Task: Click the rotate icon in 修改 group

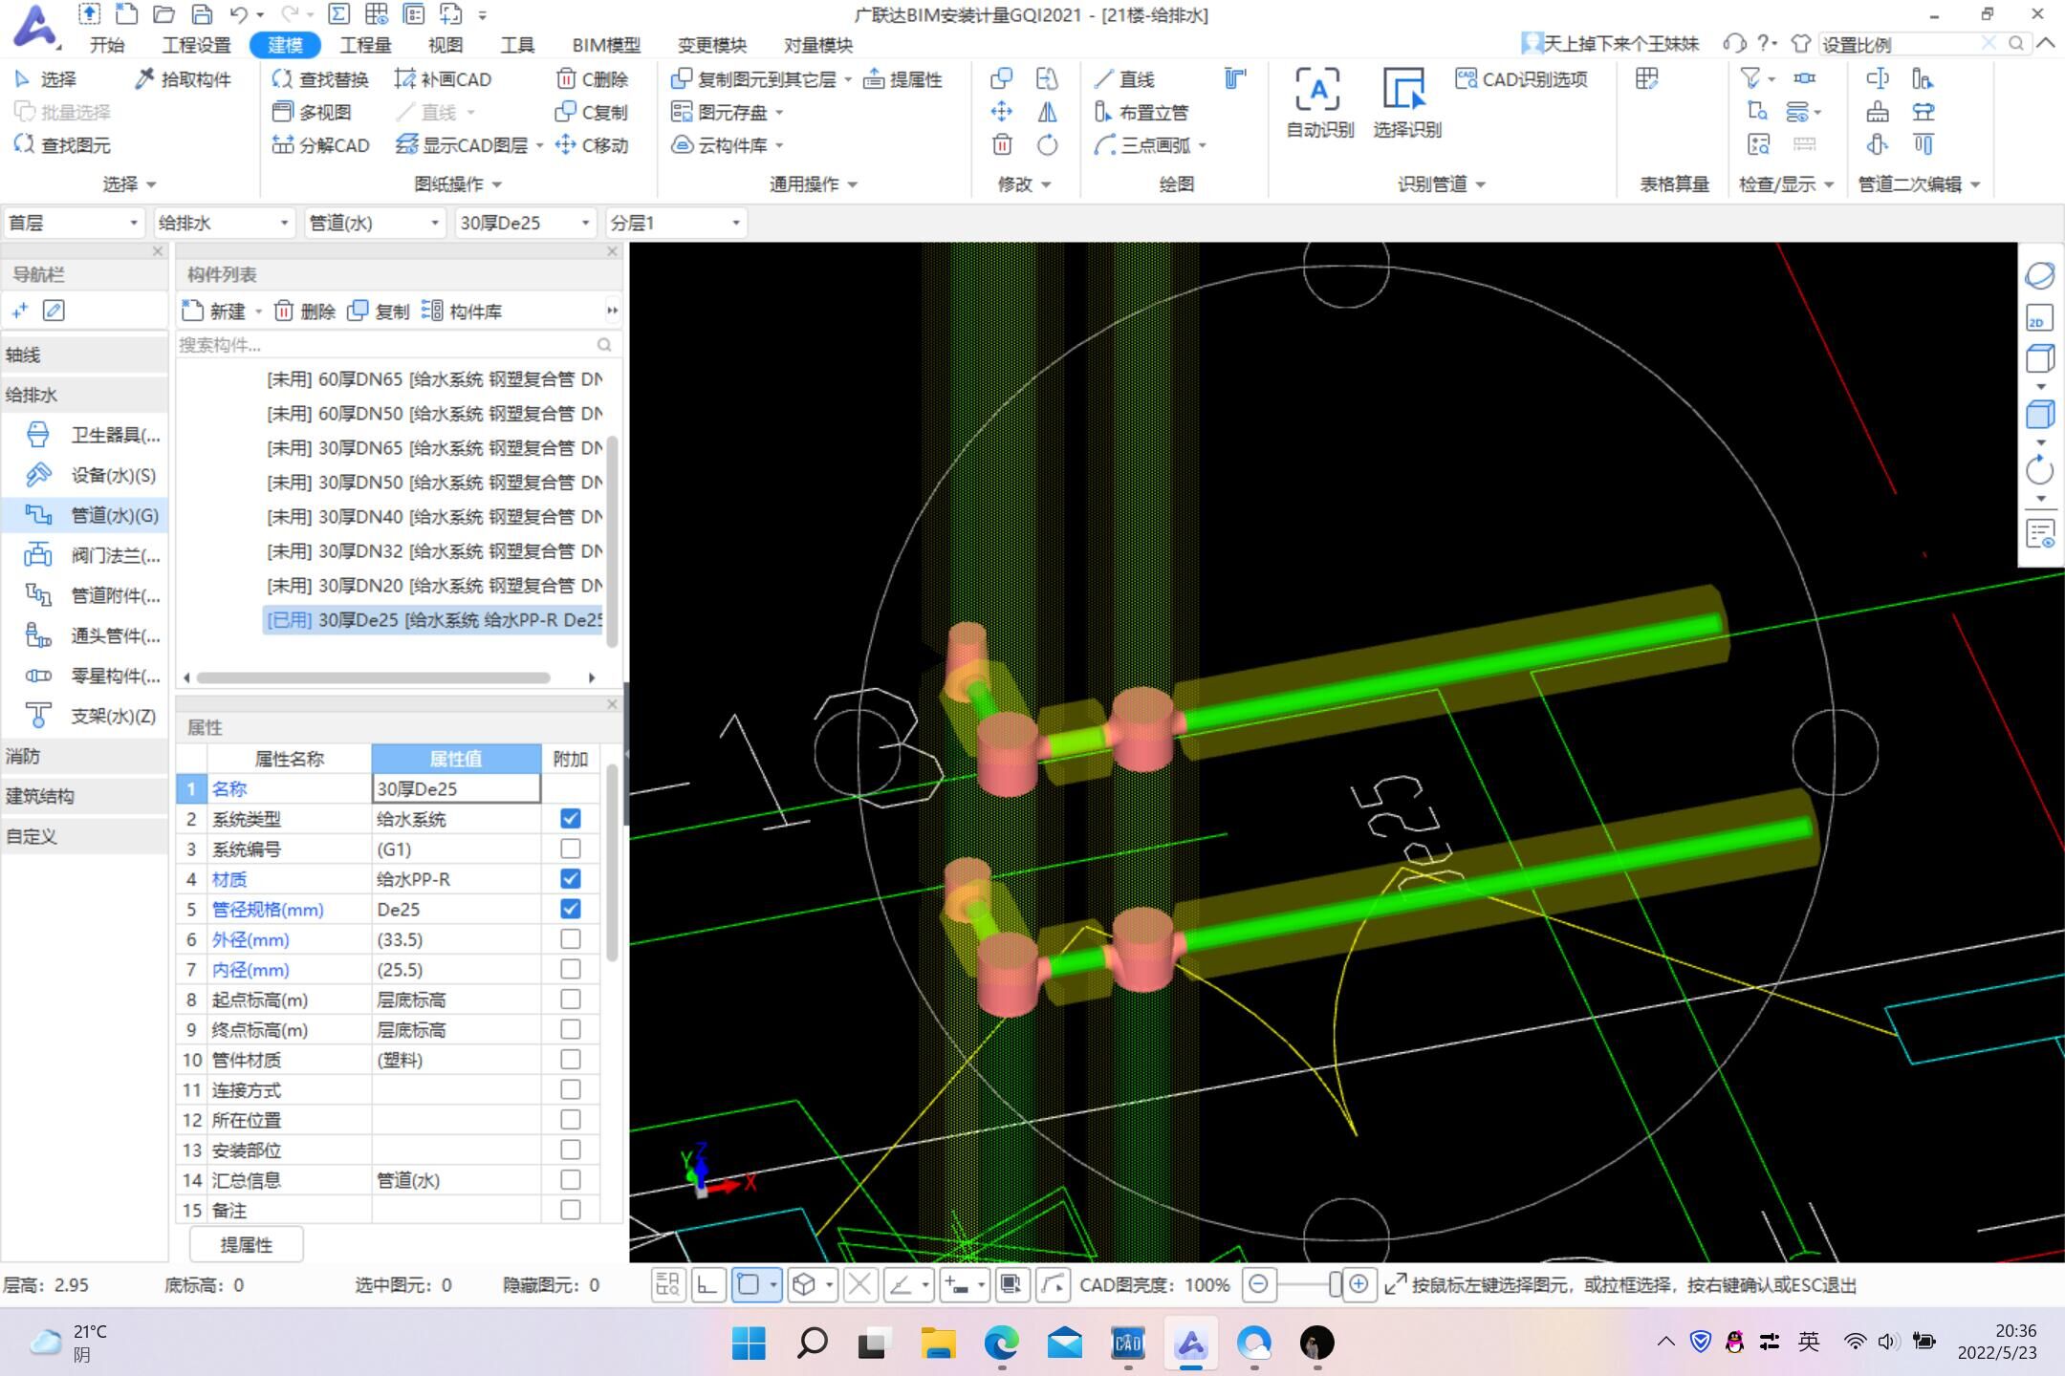Action: click(x=1048, y=145)
